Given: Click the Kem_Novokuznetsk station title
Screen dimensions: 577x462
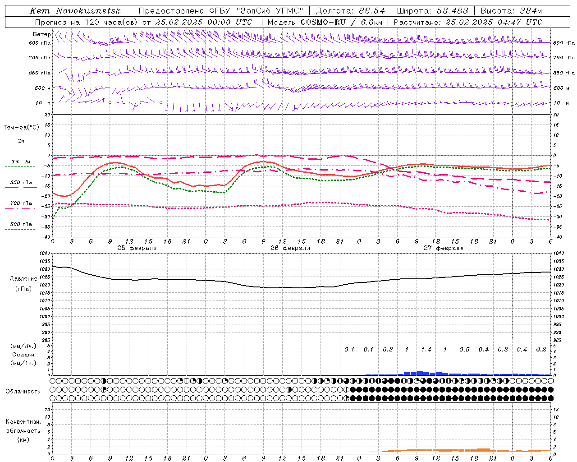Looking at the screenshot, I should point(75,11).
